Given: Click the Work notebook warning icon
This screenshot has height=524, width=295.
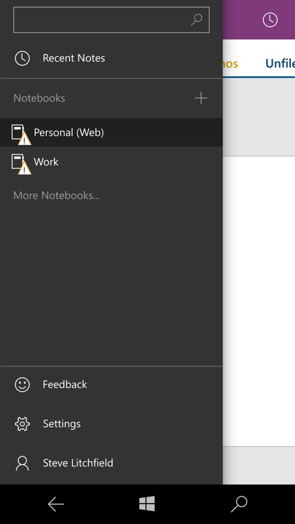Looking at the screenshot, I should [24, 168].
